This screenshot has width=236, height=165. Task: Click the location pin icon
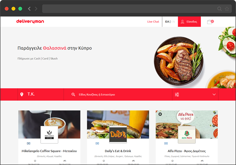[x=22, y=94]
